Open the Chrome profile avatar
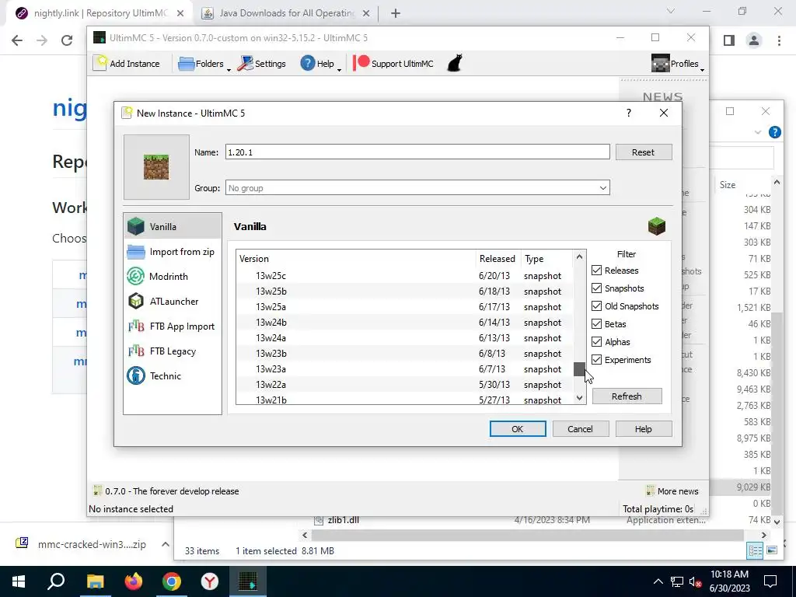This screenshot has width=796, height=597. click(x=754, y=40)
